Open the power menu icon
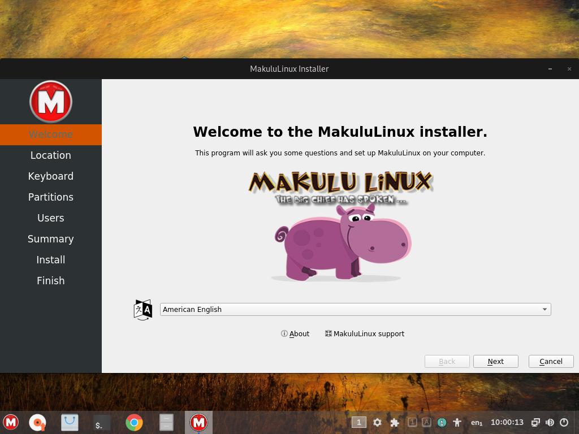579x434 pixels. coord(564,422)
